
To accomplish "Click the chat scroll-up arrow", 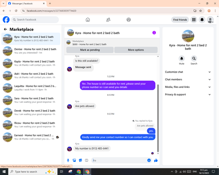I will point(158,56).
